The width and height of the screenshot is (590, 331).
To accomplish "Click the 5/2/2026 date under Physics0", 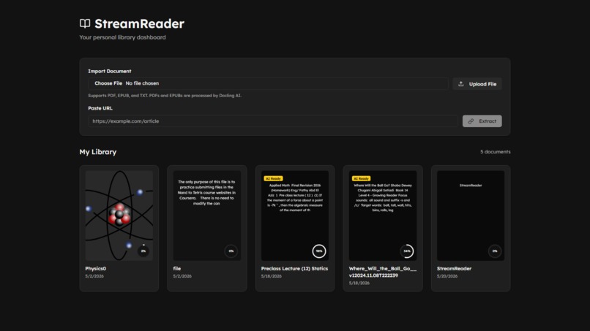I will coord(94,276).
